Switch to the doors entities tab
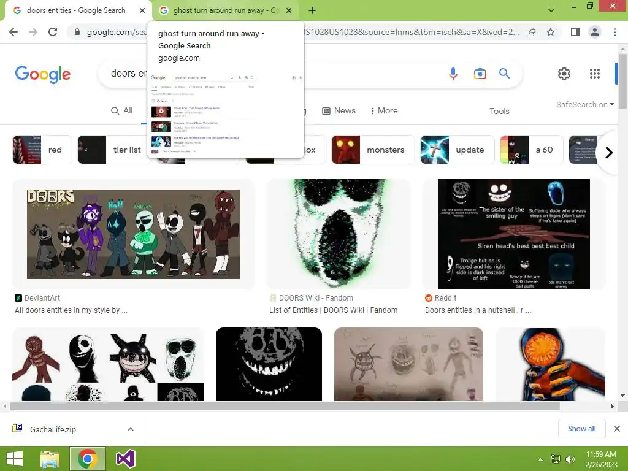 (76, 10)
